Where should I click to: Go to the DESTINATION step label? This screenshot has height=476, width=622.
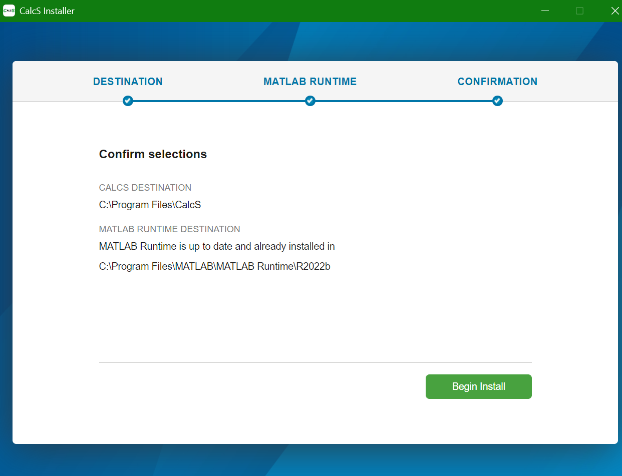click(128, 82)
